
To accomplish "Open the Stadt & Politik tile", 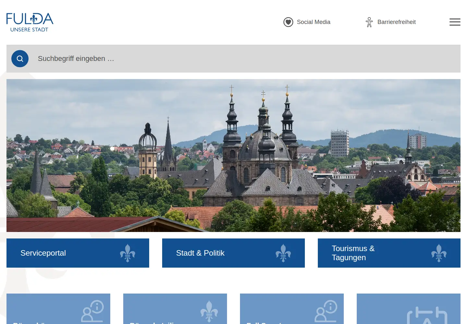I will pyautogui.click(x=233, y=253).
